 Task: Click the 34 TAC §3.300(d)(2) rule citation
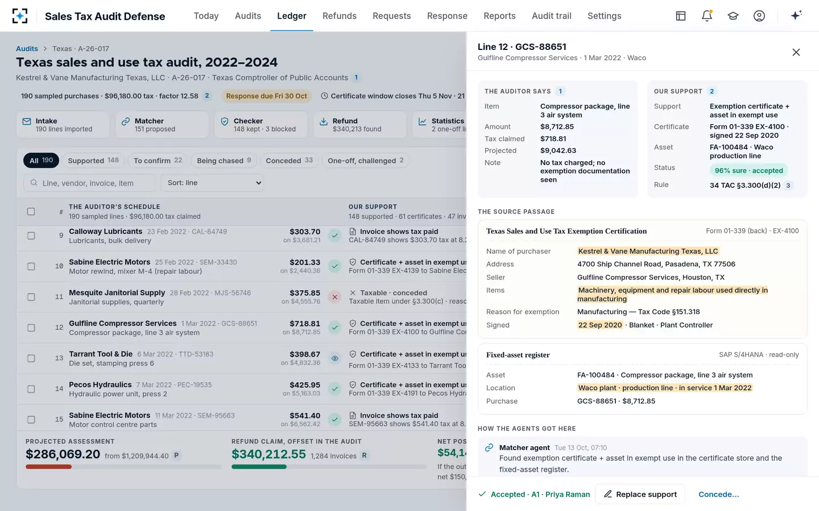(x=745, y=185)
